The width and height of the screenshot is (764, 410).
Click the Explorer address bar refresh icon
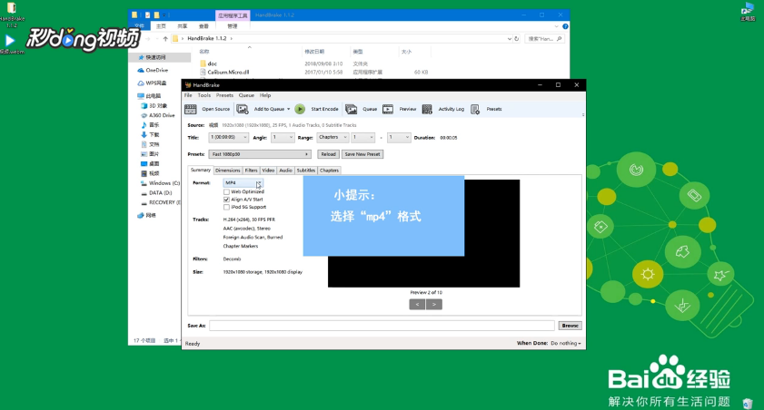pyautogui.click(x=517, y=38)
